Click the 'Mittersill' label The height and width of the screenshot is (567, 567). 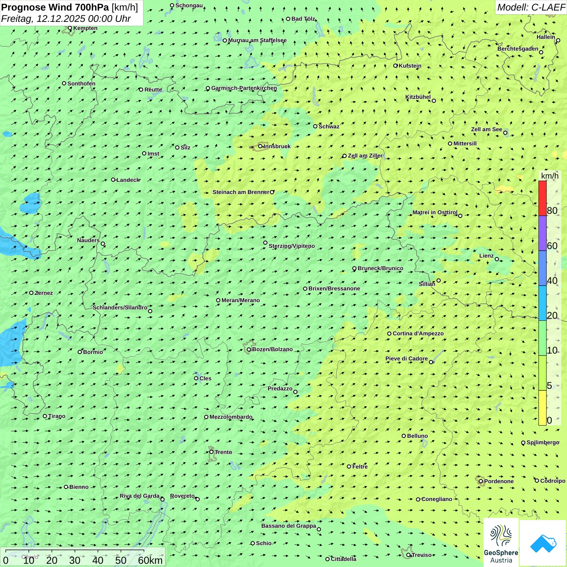[x=465, y=143]
